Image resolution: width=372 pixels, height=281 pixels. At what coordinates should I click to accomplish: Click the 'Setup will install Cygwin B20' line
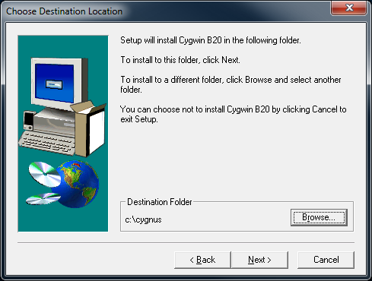(211, 40)
